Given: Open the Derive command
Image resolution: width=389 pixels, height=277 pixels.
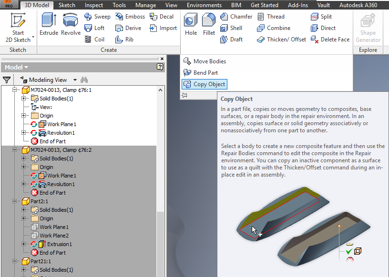Looking at the screenshot, I should pyautogui.click(x=128, y=28).
